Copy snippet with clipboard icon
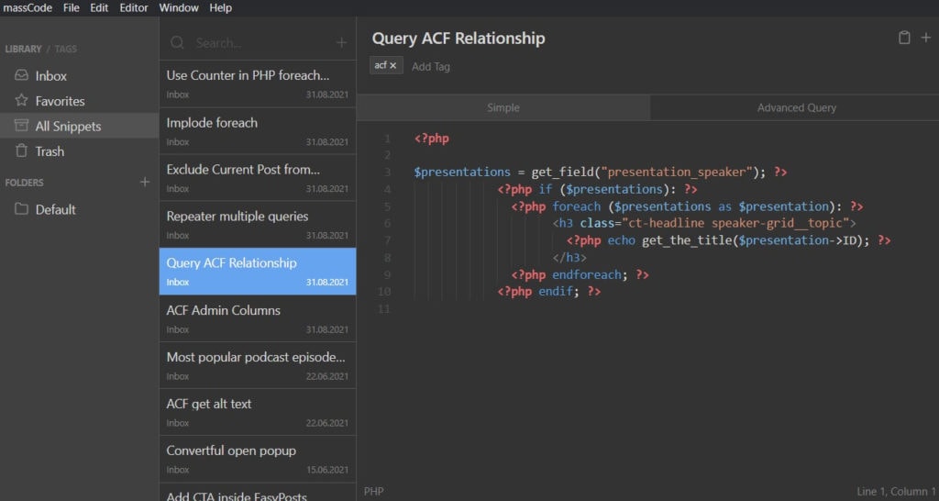939x501 pixels. pyautogui.click(x=904, y=38)
